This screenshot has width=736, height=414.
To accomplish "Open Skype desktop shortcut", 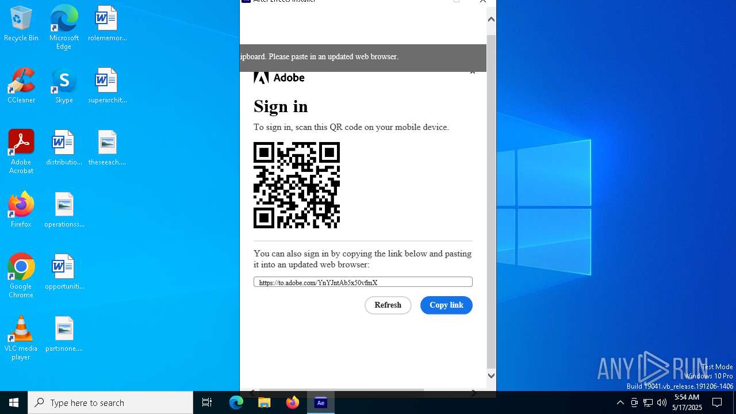I will pyautogui.click(x=64, y=86).
